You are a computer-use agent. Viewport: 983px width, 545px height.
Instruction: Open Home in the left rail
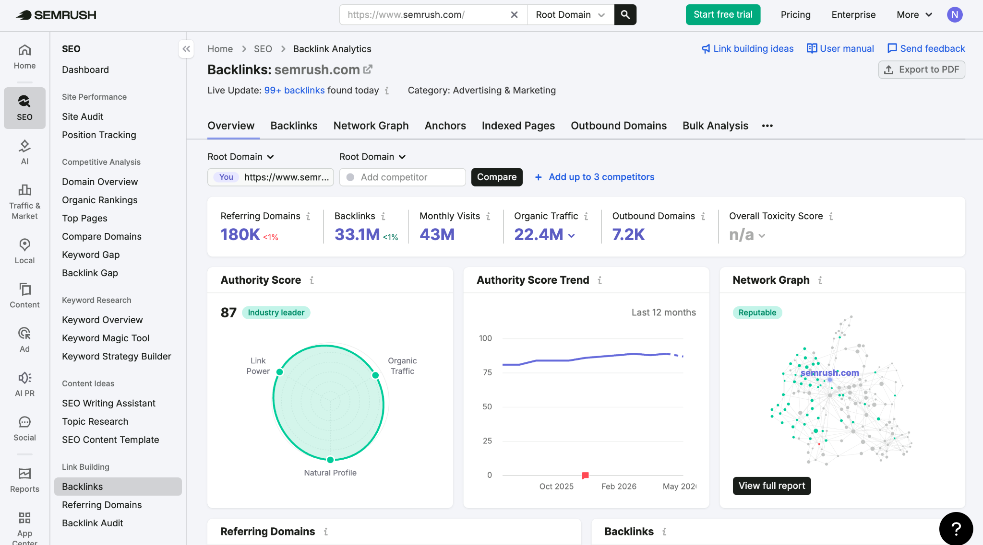click(x=24, y=57)
